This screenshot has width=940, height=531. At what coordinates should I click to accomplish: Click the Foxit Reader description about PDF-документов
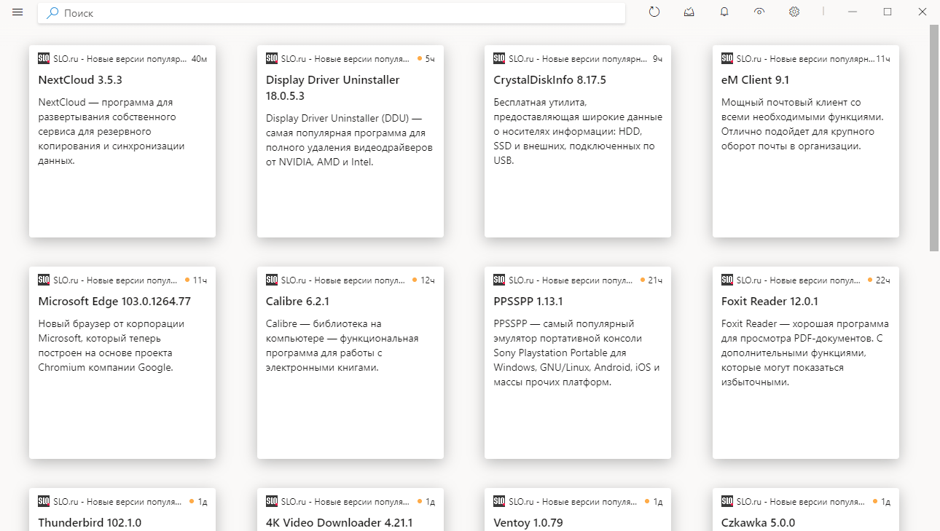(805, 353)
